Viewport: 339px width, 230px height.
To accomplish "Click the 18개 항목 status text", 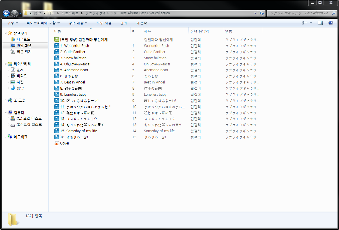I will pos(34,216).
